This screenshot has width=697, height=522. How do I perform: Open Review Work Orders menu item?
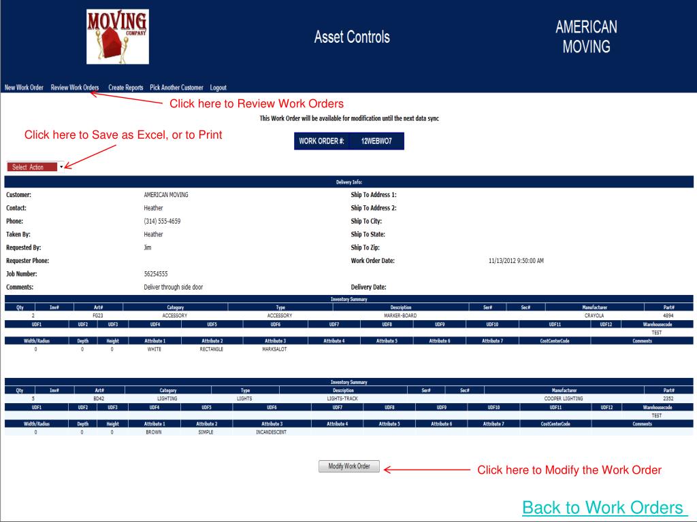pos(75,88)
